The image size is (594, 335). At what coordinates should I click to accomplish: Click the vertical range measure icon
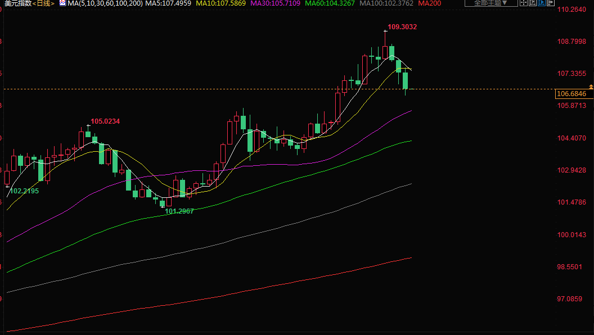point(533,3)
